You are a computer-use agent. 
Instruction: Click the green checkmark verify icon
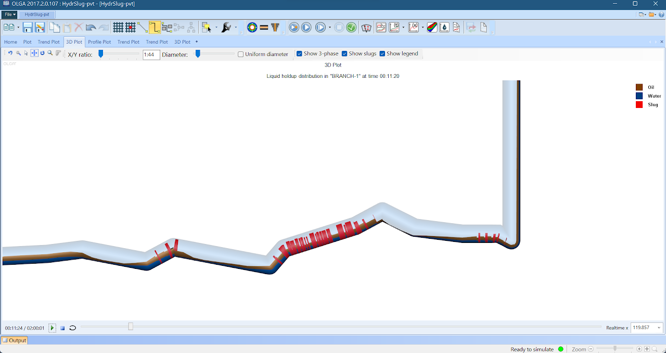point(351,28)
